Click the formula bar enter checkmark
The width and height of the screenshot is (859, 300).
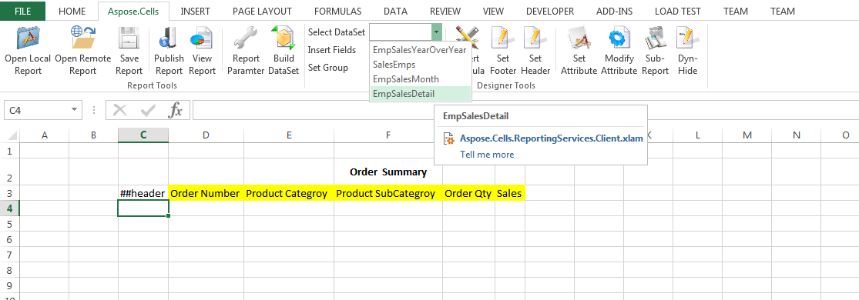[x=148, y=110]
